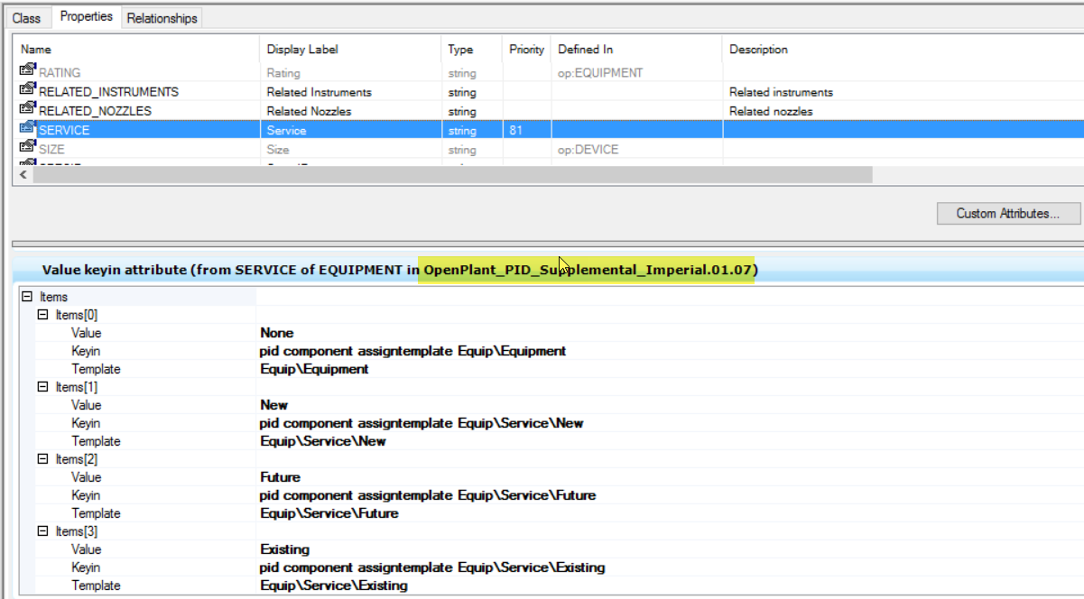Collapse the root Items node
The width and height of the screenshot is (1084, 599).
coord(27,297)
